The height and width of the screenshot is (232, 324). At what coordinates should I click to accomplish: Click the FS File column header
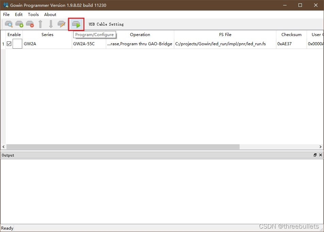point(225,34)
